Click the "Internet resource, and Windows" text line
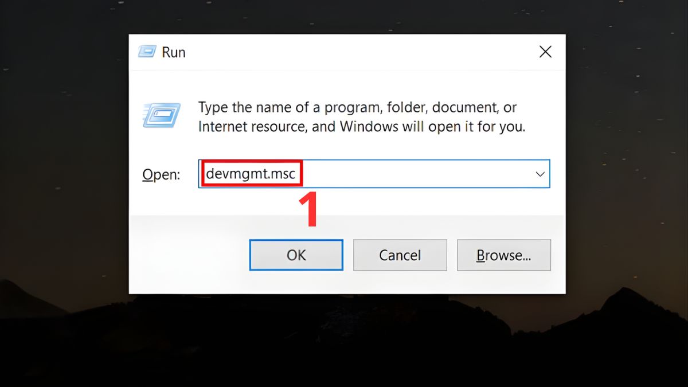688x387 pixels. coord(361,126)
